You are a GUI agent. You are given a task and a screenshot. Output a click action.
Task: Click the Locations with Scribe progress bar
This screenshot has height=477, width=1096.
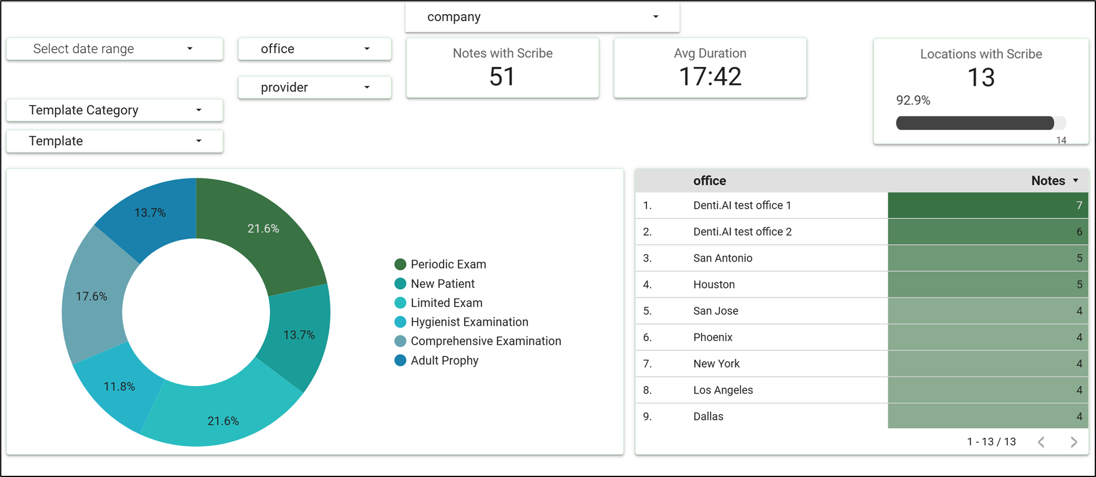tap(980, 123)
